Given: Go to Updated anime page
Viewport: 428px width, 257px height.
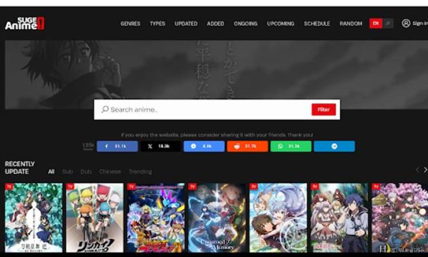Looking at the screenshot, I should click(x=186, y=23).
